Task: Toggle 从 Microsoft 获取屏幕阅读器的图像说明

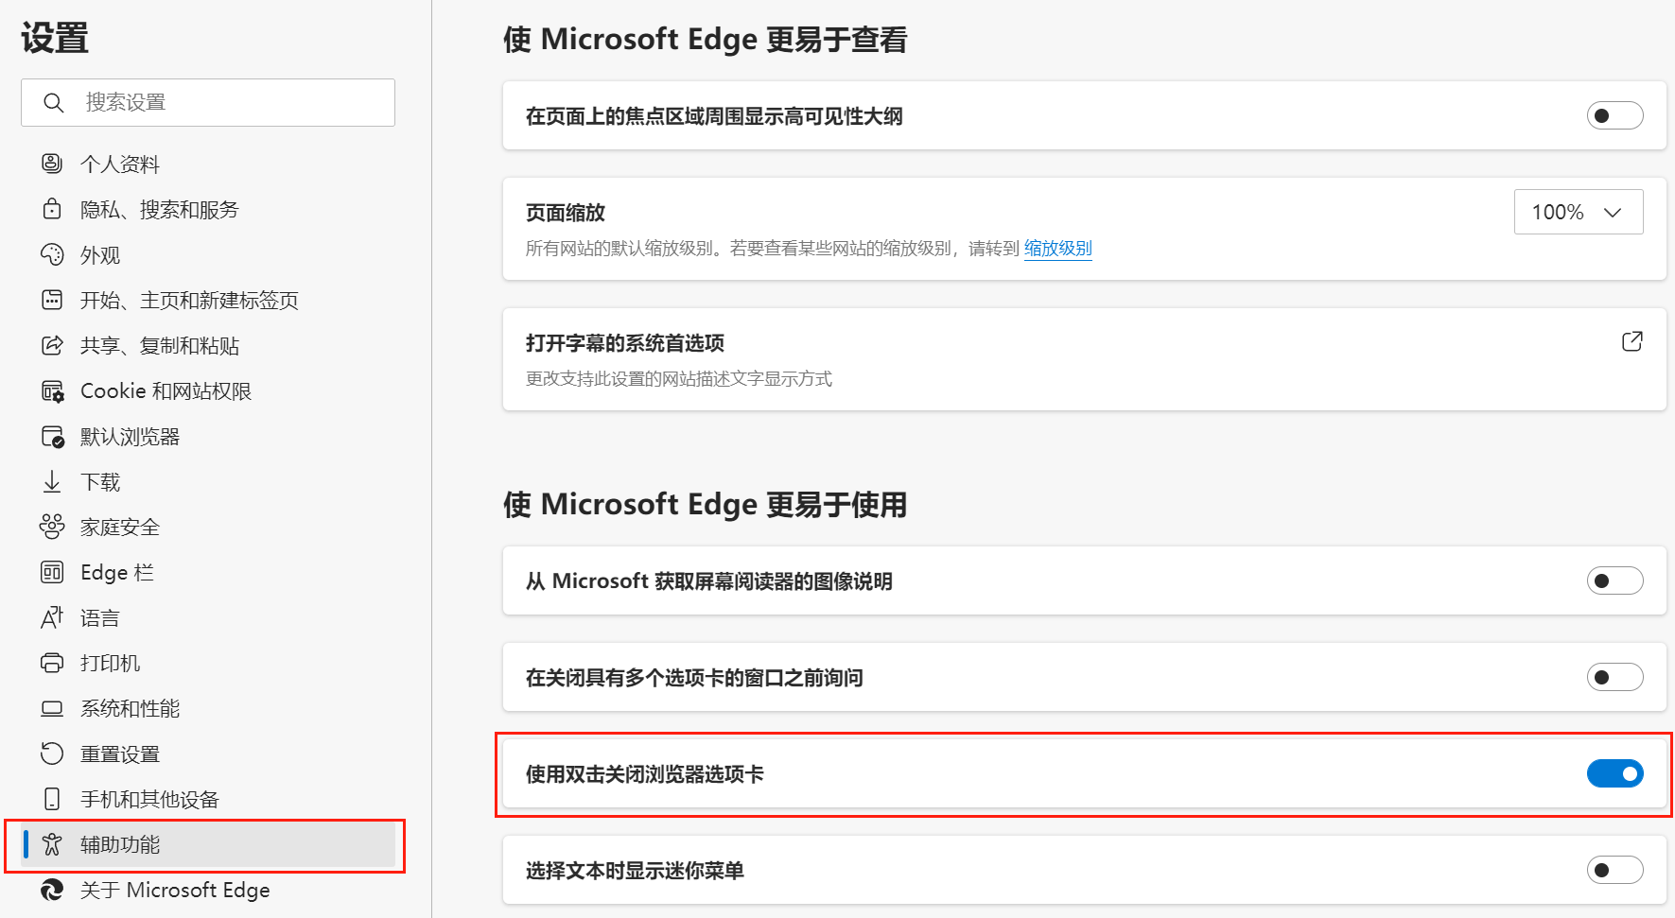Action: pyautogui.click(x=1614, y=581)
